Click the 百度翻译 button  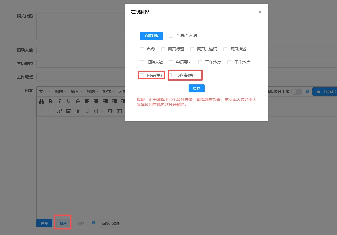pyautogui.click(x=151, y=36)
